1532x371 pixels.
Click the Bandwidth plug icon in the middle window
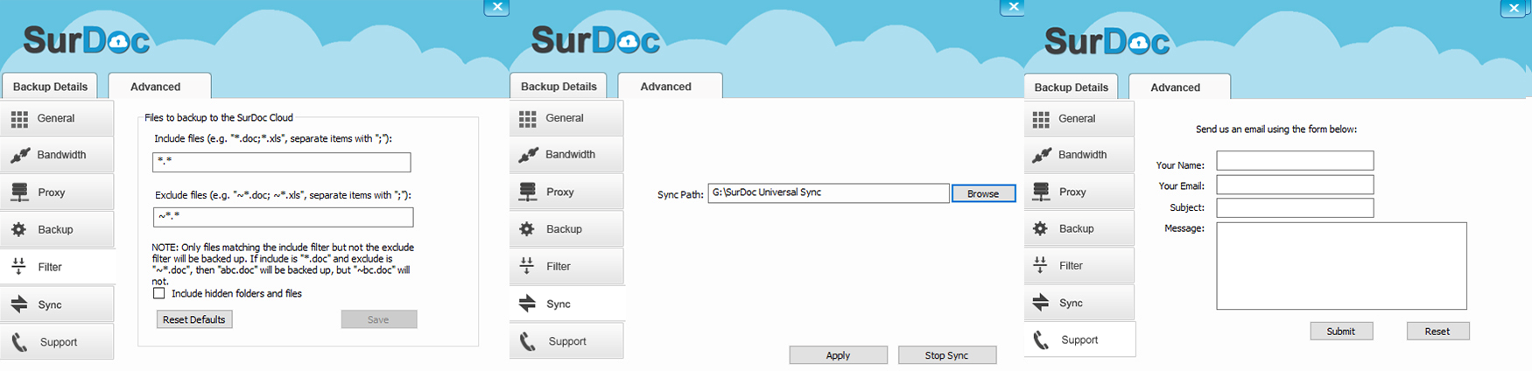[x=529, y=155]
